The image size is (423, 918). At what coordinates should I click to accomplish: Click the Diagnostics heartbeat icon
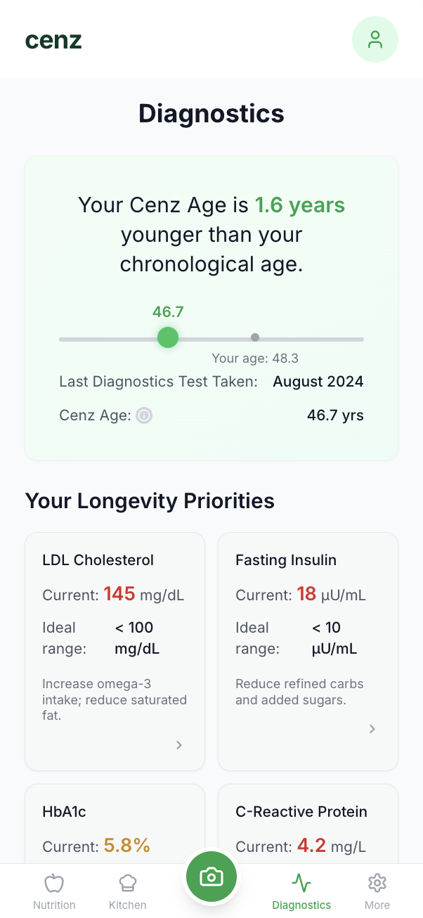click(x=301, y=882)
